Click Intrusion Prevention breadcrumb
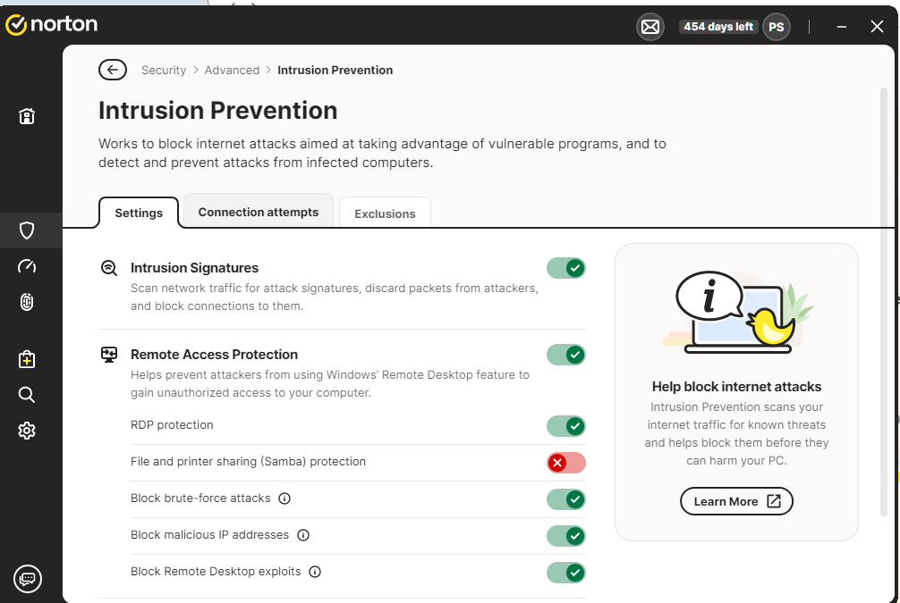This screenshot has width=900, height=603. 335,70
